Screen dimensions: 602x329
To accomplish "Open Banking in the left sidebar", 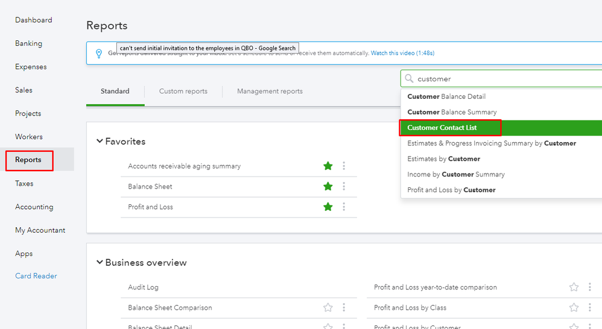I will [29, 43].
